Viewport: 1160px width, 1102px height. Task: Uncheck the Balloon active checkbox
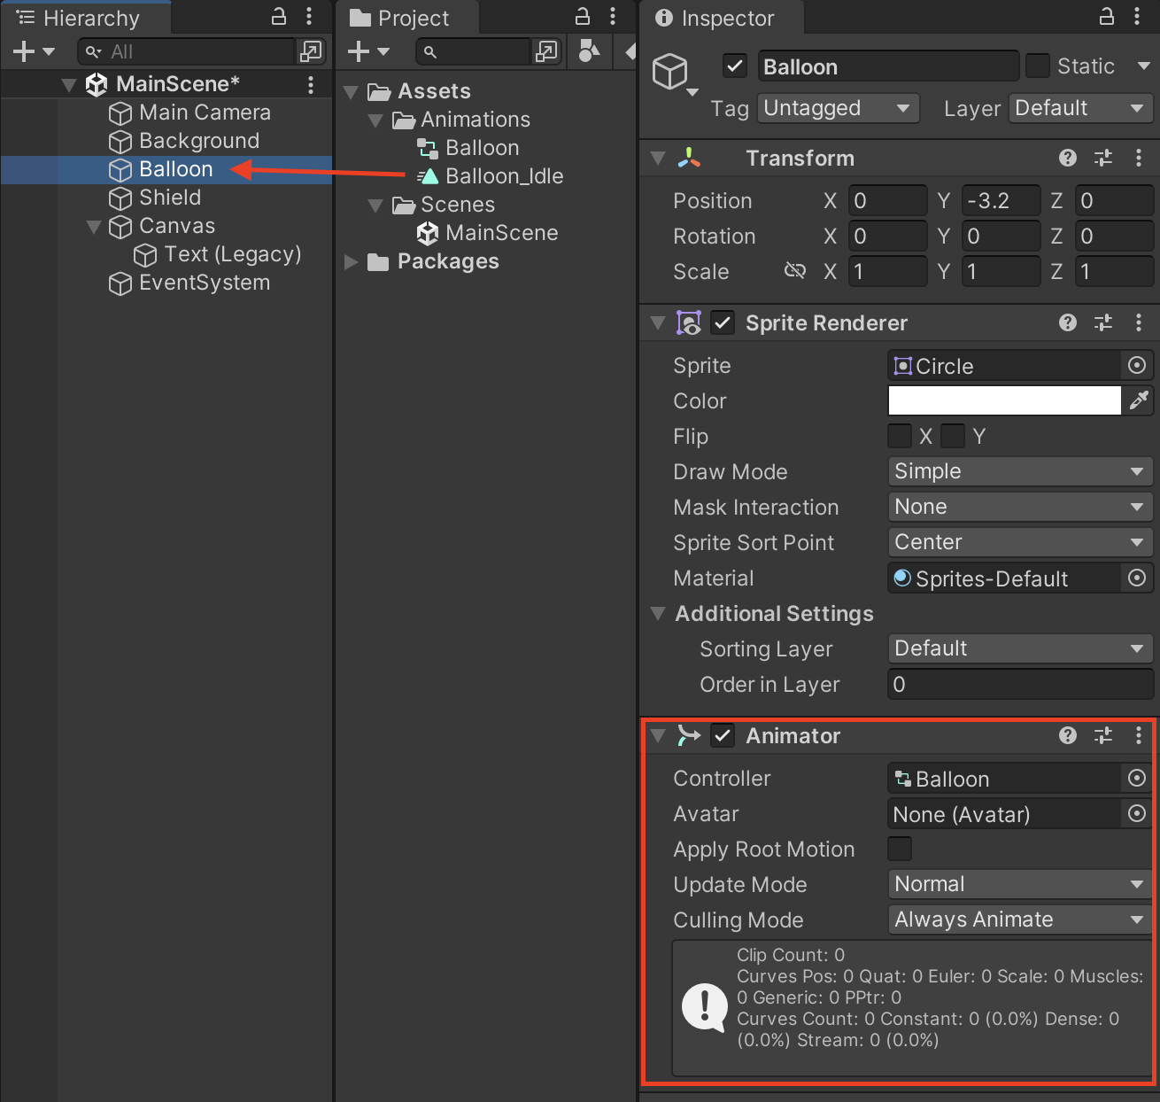[734, 66]
